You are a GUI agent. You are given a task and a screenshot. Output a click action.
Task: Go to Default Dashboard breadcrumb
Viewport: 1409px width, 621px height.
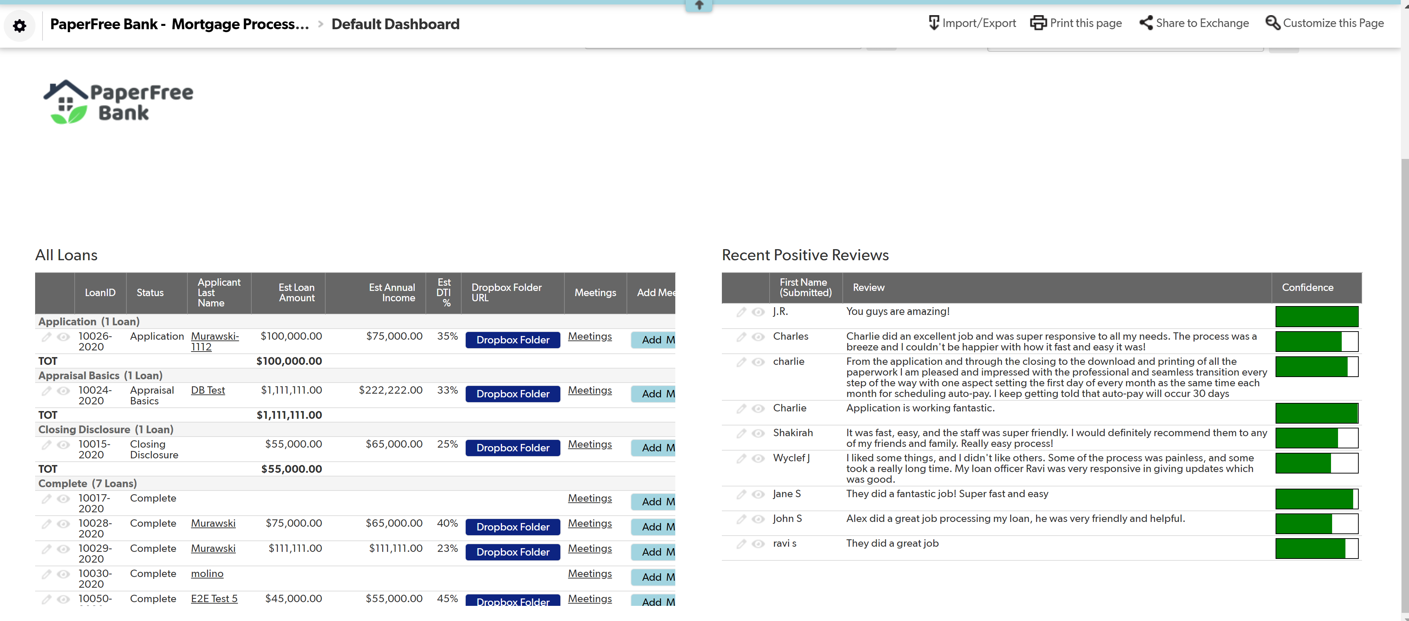pyautogui.click(x=395, y=24)
